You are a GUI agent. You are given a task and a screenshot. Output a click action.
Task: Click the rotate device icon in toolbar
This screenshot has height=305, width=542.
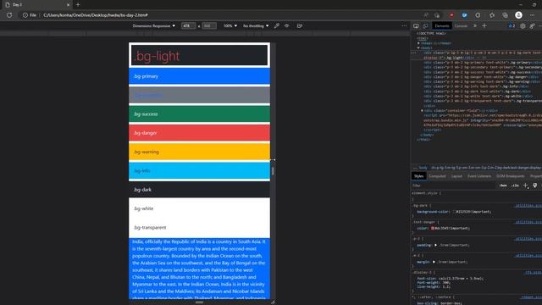(x=299, y=26)
